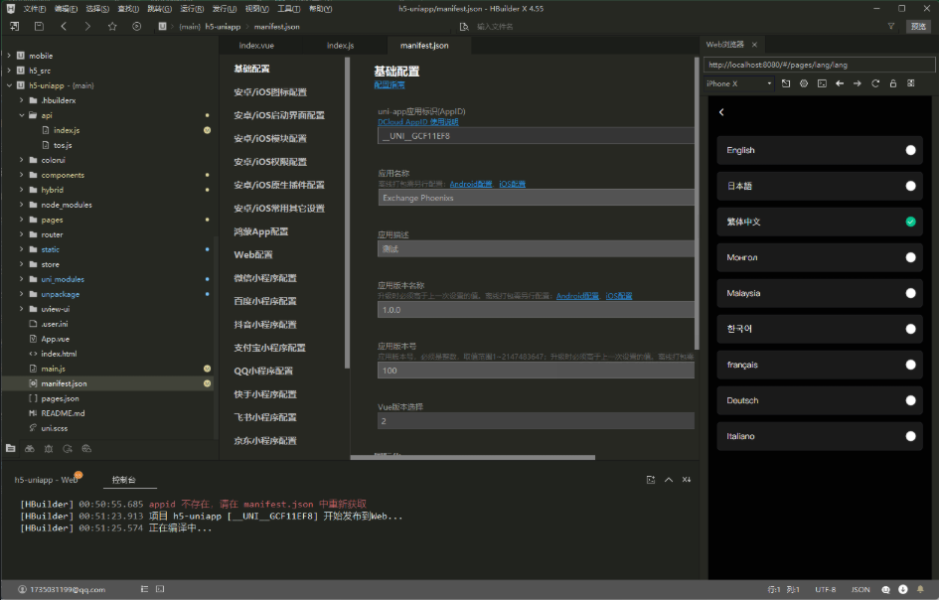Click the round settings icon after pop-out icon

pos(804,83)
